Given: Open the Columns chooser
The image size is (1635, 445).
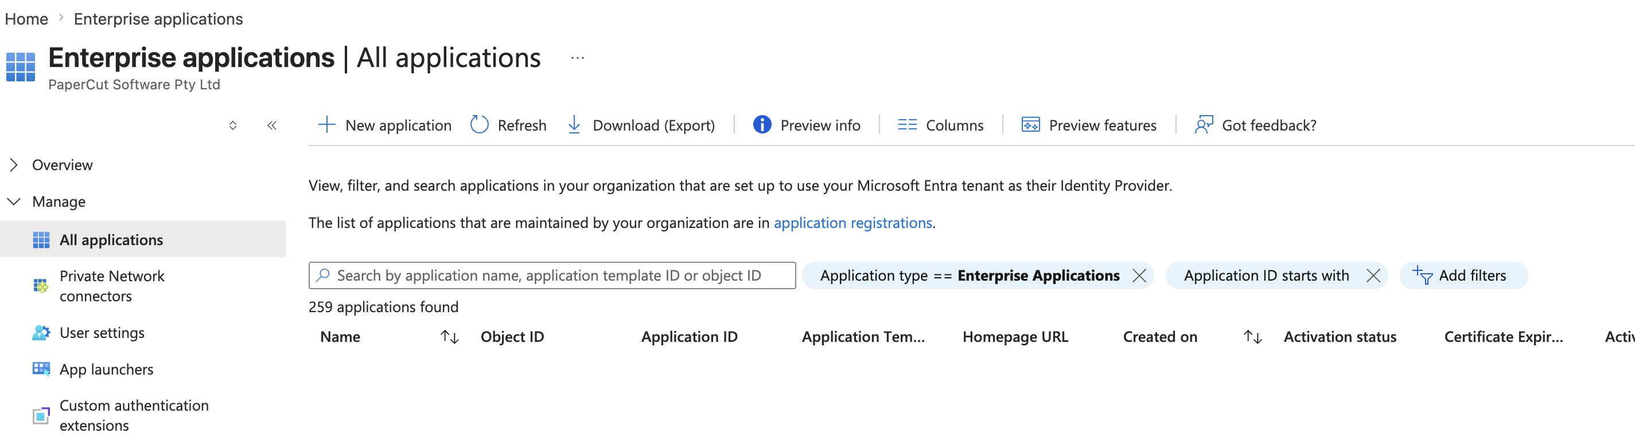Looking at the screenshot, I should (941, 125).
